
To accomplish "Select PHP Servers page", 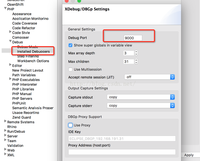I will pos(22,99).
